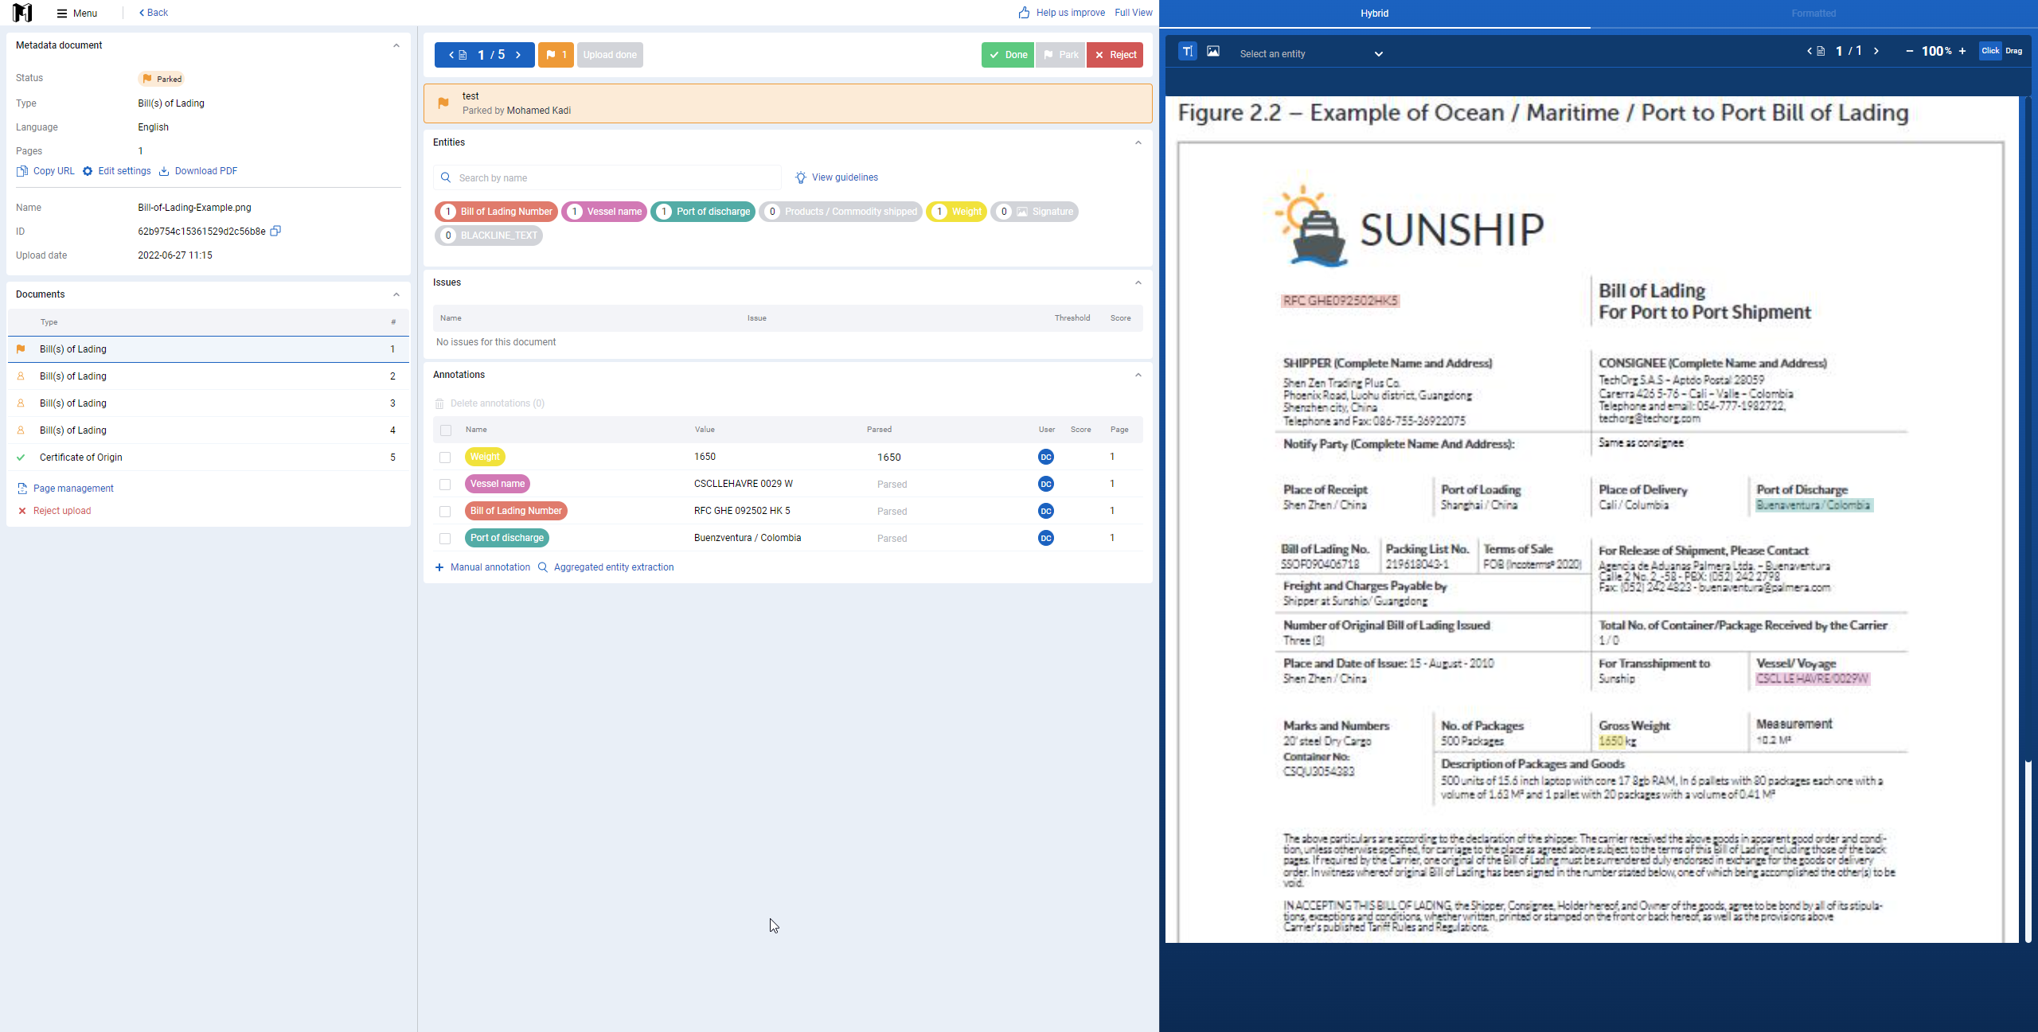Collapse the Metadata document panel
This screenshot has height=1032, width=2038.
click(x=396, y=45)
